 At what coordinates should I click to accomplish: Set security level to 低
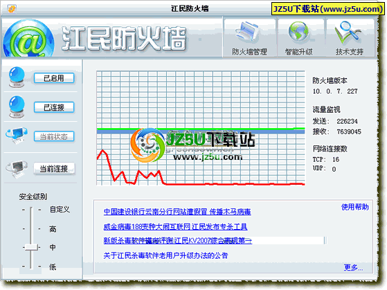(53, 266)
